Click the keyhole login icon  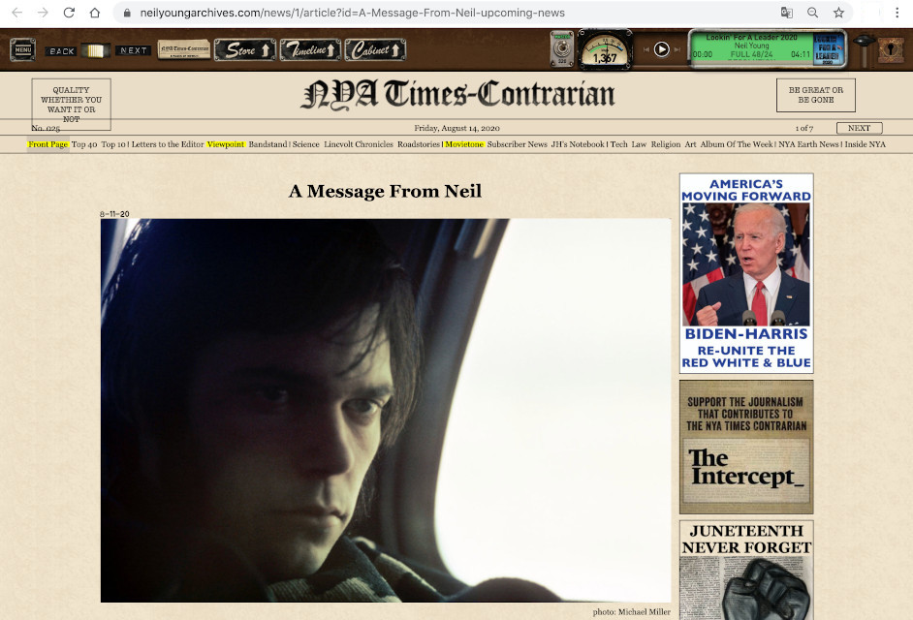tap(891, 50)
